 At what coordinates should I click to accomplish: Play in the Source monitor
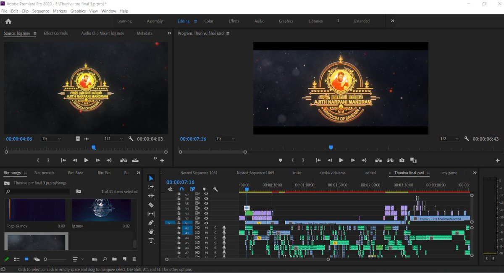tap(86, 160)
